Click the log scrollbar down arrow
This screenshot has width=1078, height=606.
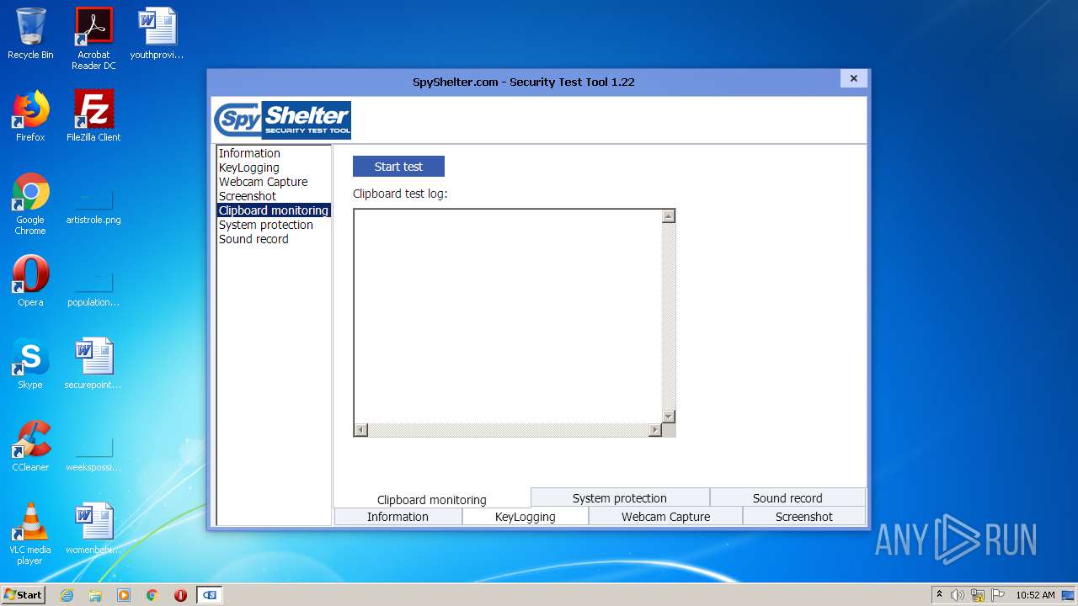click(x=668, y=417)
